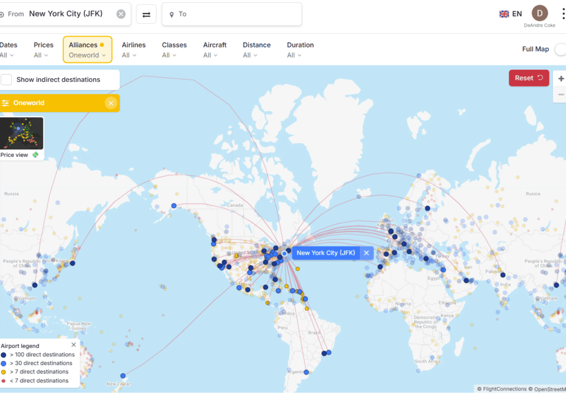
Task: Enable Show indirect destinations
Action: click(6, 79)
